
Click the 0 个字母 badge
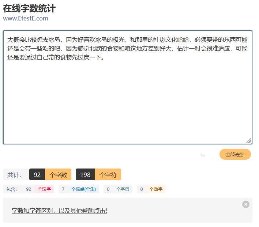[118, 189]
